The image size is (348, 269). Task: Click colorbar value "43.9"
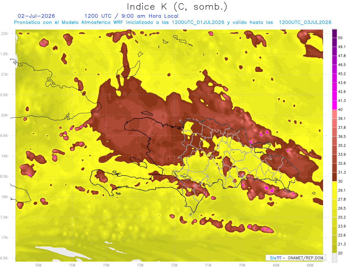tap(342, 83)
